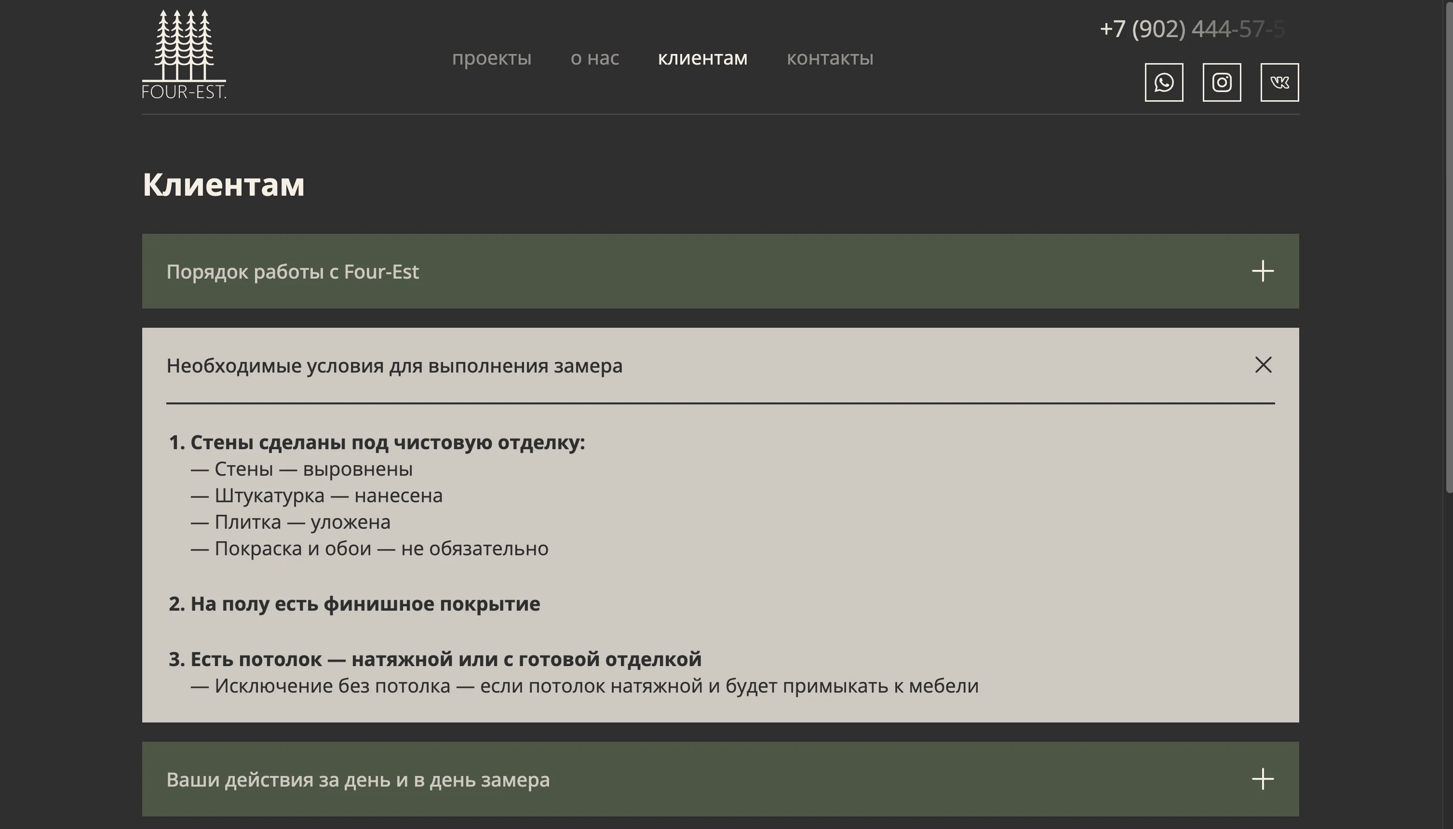The height and width of the screenshot is (829, 1453).
Task: Collapse open section with the X icon
Action: [1264, 365]
